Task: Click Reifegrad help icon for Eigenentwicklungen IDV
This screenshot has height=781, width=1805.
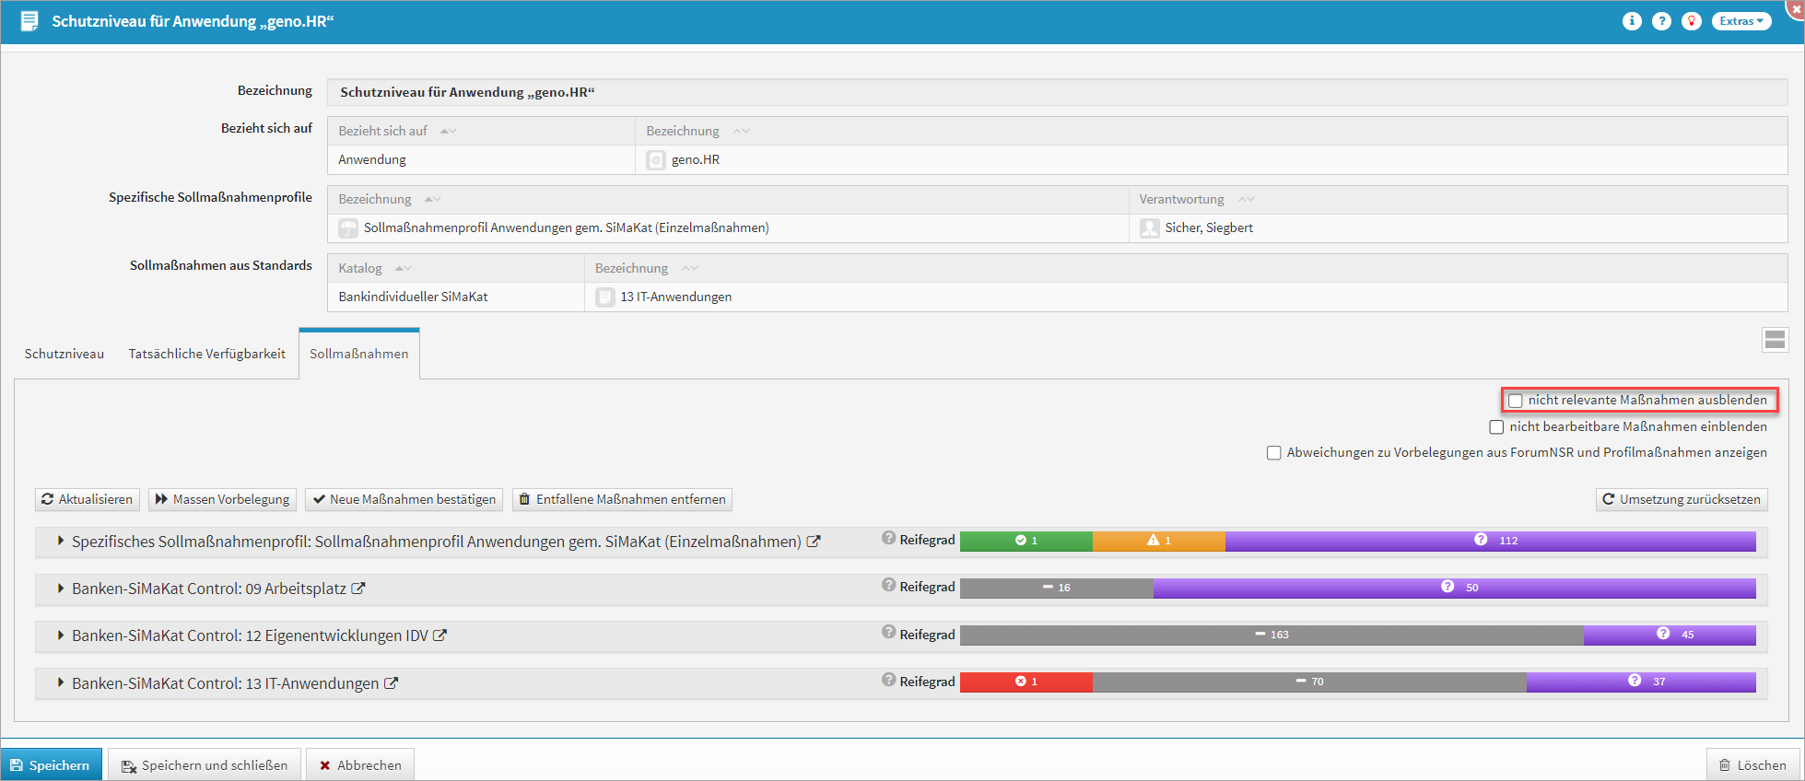Action: pos(888,633)
